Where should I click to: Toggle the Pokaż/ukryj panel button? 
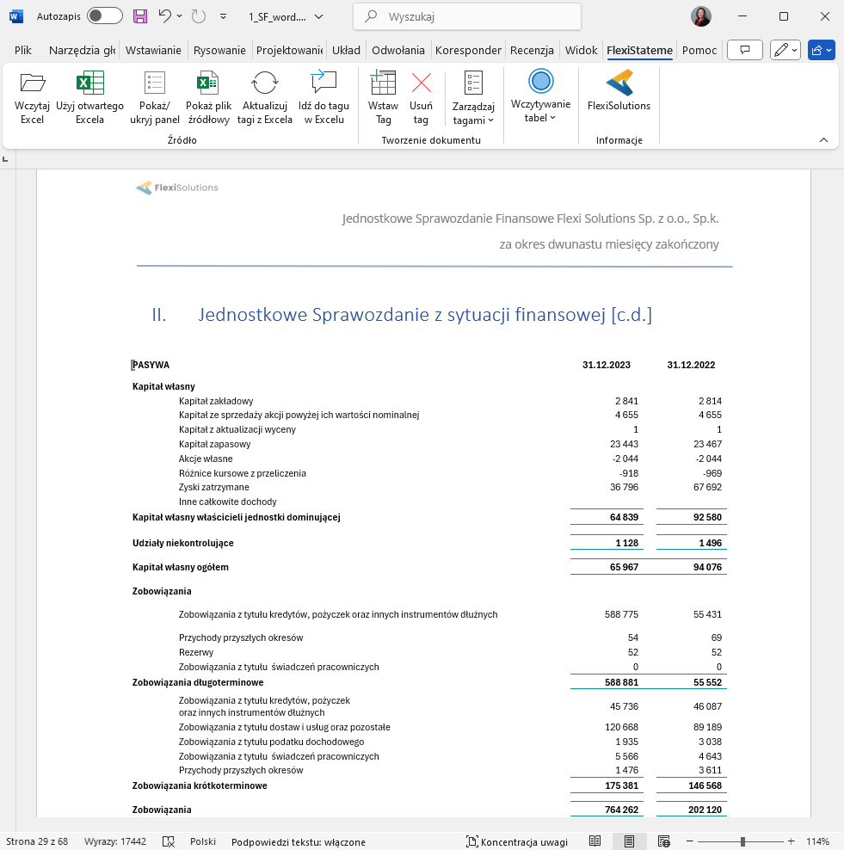click(155, 83)
